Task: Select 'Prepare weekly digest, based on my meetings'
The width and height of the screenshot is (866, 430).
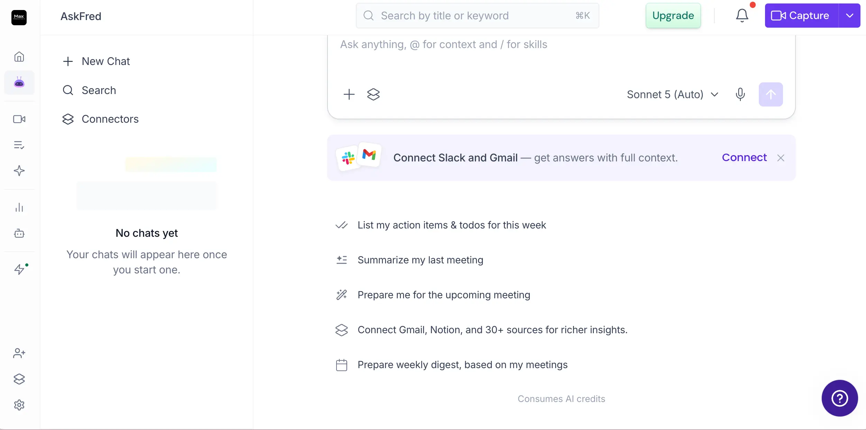Action: coord(451,365)
